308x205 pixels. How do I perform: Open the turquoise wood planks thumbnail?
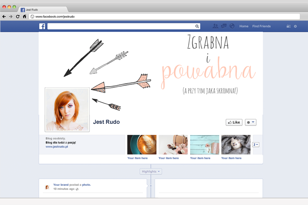tap(205, 145)
